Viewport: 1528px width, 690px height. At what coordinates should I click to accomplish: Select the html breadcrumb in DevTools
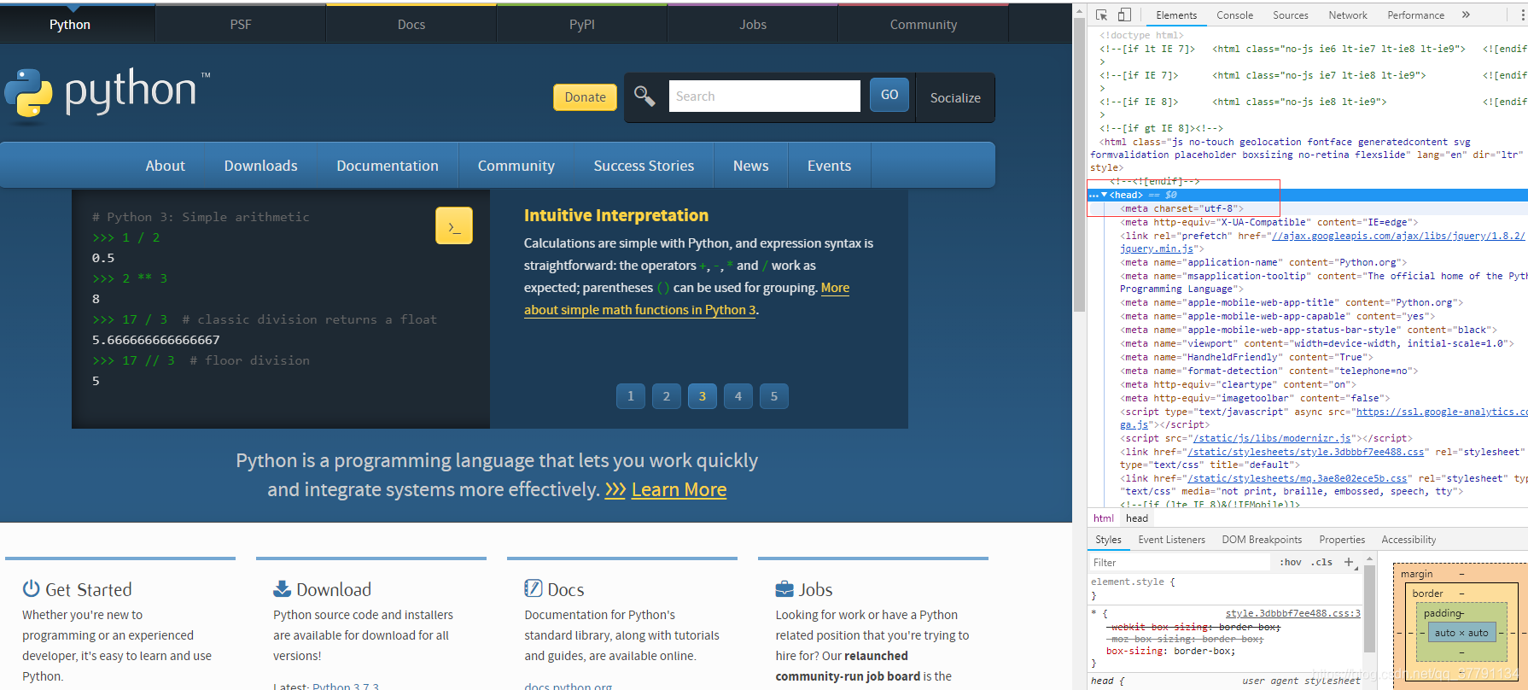click(1103, 518)
